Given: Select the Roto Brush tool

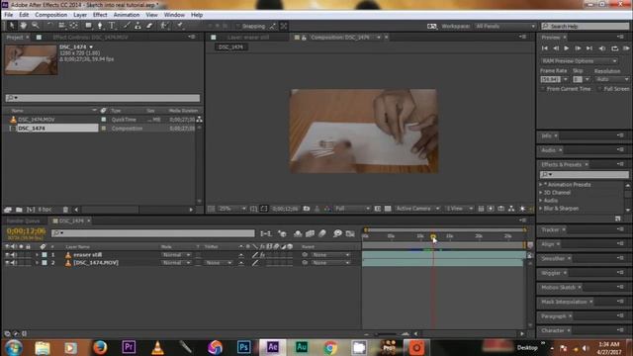Looking at the screenshot, I should point(164,26).
